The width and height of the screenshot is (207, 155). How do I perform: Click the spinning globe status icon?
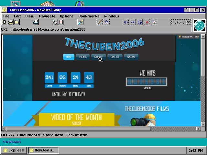click(199, 25)
